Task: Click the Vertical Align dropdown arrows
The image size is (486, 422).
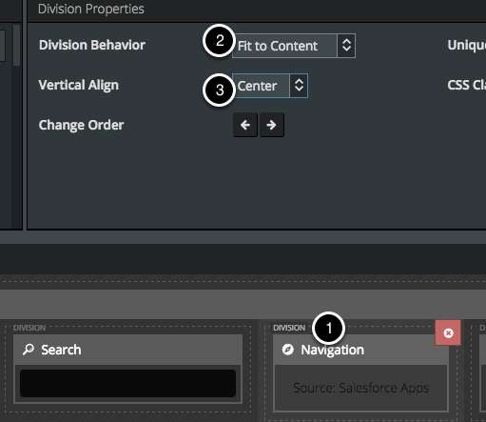Action: [299, 86]
